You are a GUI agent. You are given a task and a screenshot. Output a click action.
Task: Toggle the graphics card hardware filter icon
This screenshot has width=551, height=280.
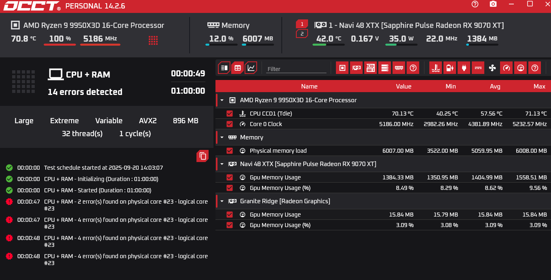point(356,68)
